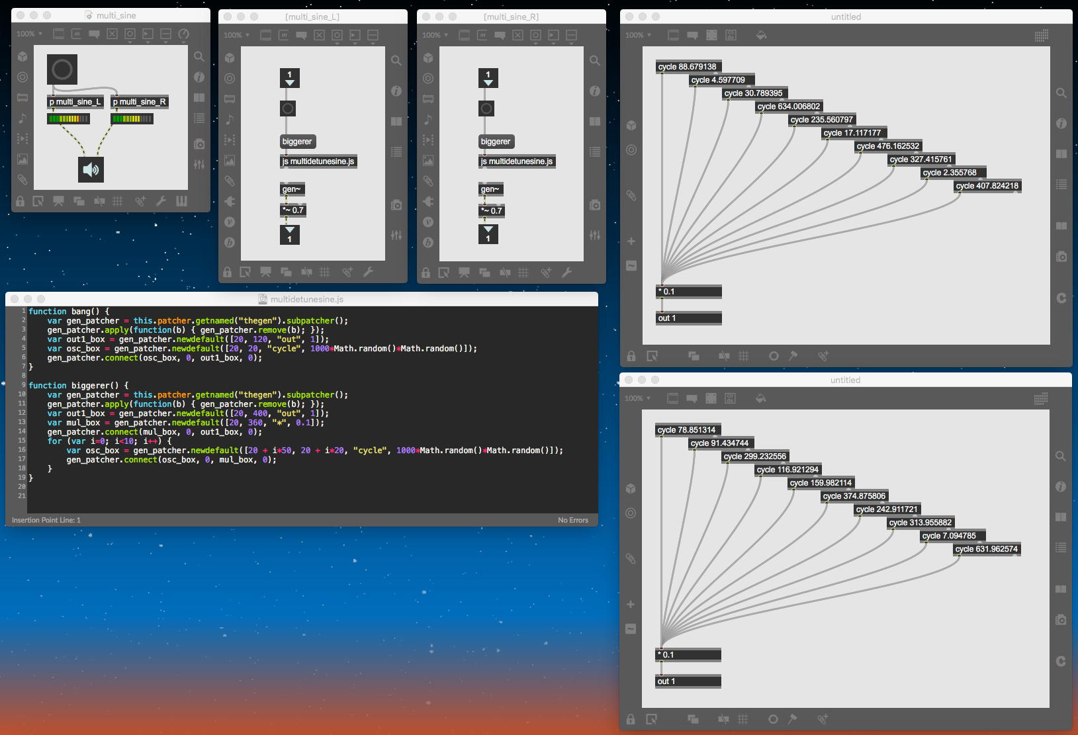The height and width of the screenshot is (735, 1078).
Task: Open camera snapshots in multi_sine sidebar
Action: point(199,144)
